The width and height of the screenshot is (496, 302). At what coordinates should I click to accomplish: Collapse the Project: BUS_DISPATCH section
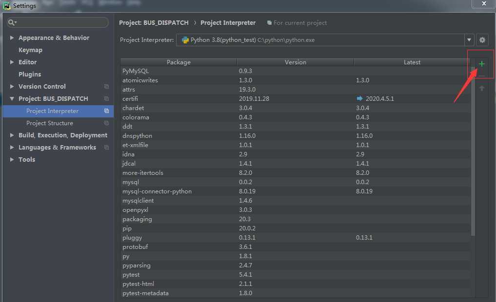pyautogui.click(x=12, y=98)
